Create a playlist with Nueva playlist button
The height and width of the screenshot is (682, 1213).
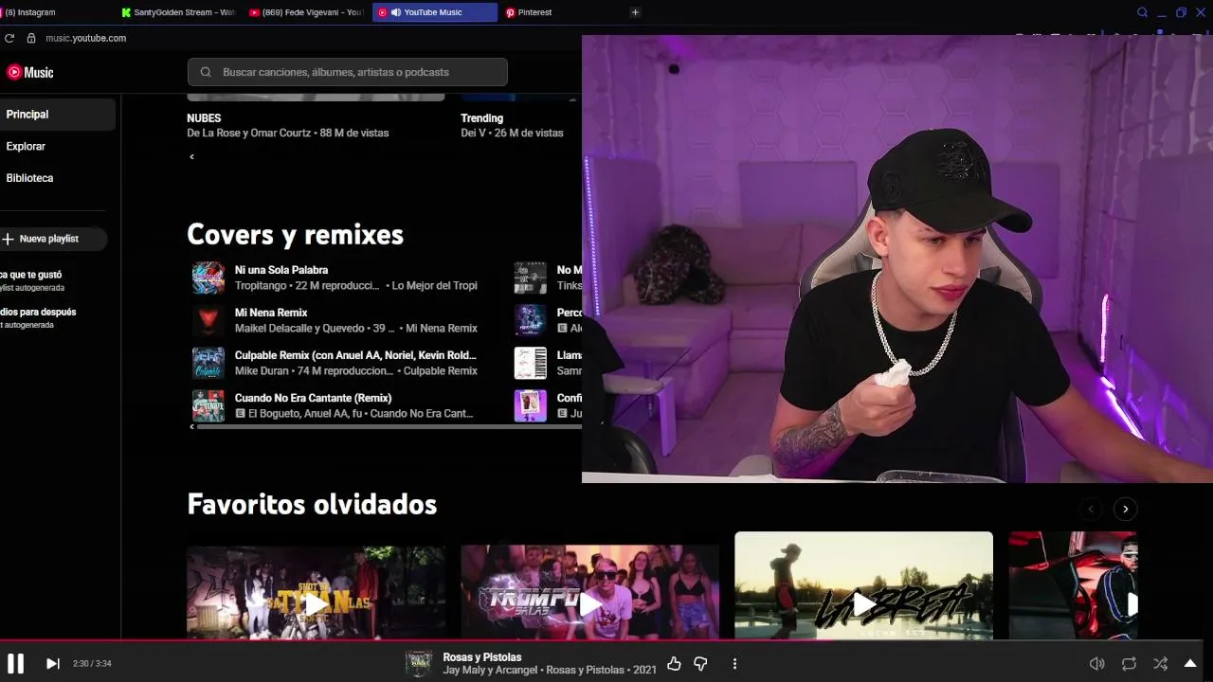[53, 239]
